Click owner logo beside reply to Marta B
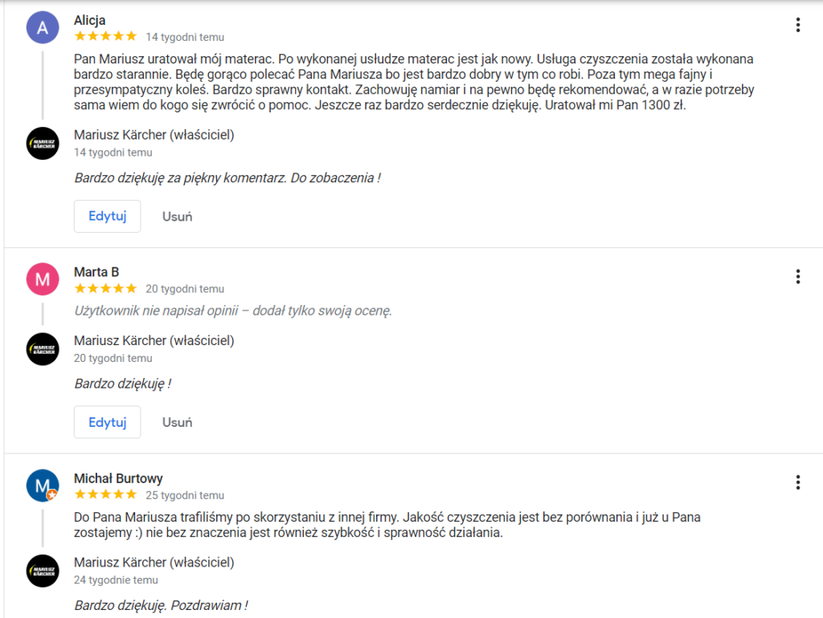 [x=43, y=349]
